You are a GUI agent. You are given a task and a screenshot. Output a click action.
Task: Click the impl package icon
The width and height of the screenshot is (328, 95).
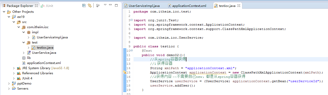pos(28,32)
